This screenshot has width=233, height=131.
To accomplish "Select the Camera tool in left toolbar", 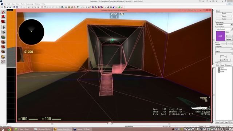I will point(3,22).
